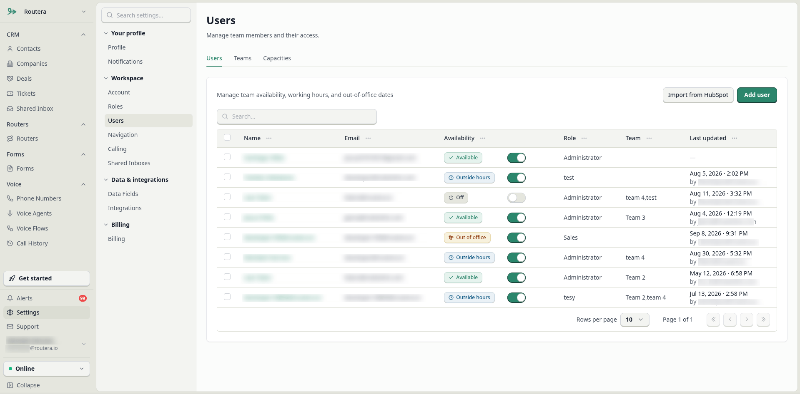This screenshot has width=800, height=394.
Task: Click Import from HubSpot
Action: 698,95
